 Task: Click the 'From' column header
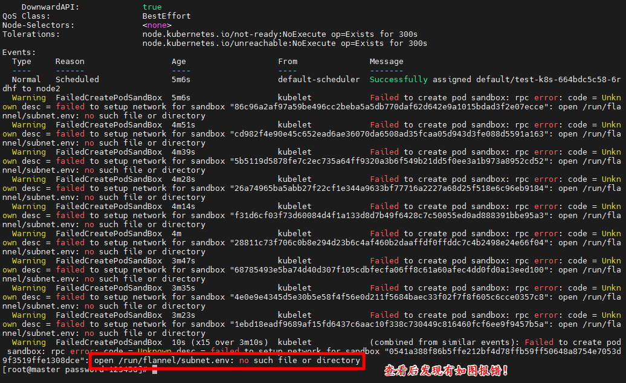[288, 62]
